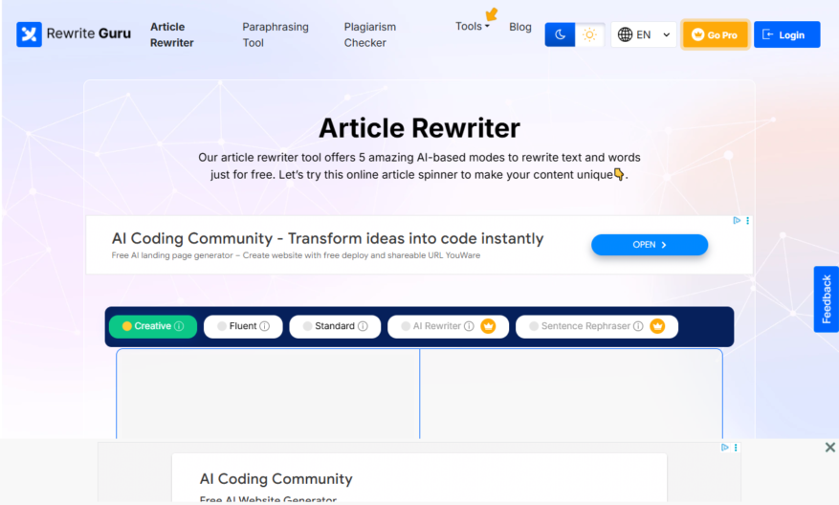Viewport: 839px width, 505px height.
Task: Click the bottom AI Coding Community ad title
Action: click(x=276, y=479)
